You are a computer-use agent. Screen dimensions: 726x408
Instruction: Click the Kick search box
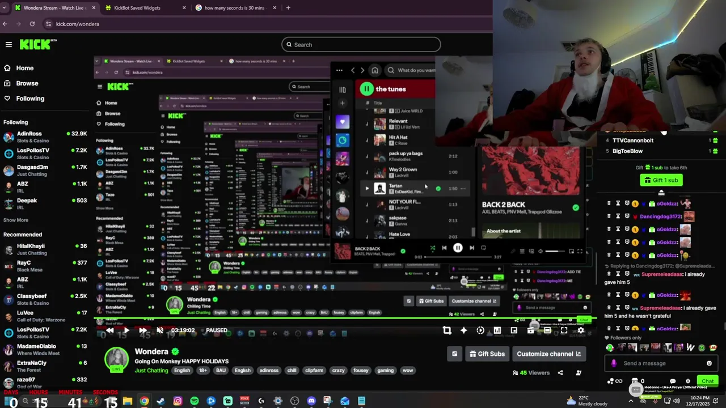click(361, 45)
